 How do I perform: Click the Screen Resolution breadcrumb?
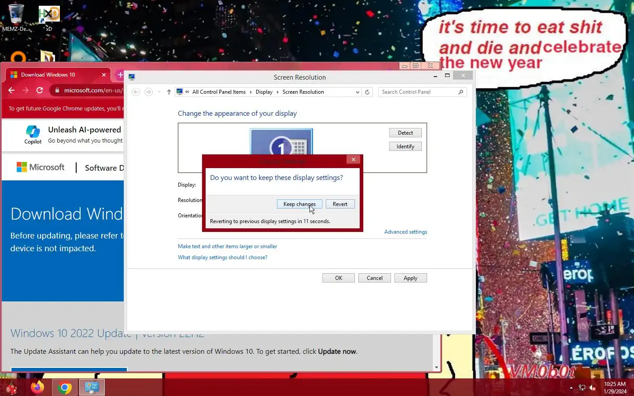coord(303,92)
